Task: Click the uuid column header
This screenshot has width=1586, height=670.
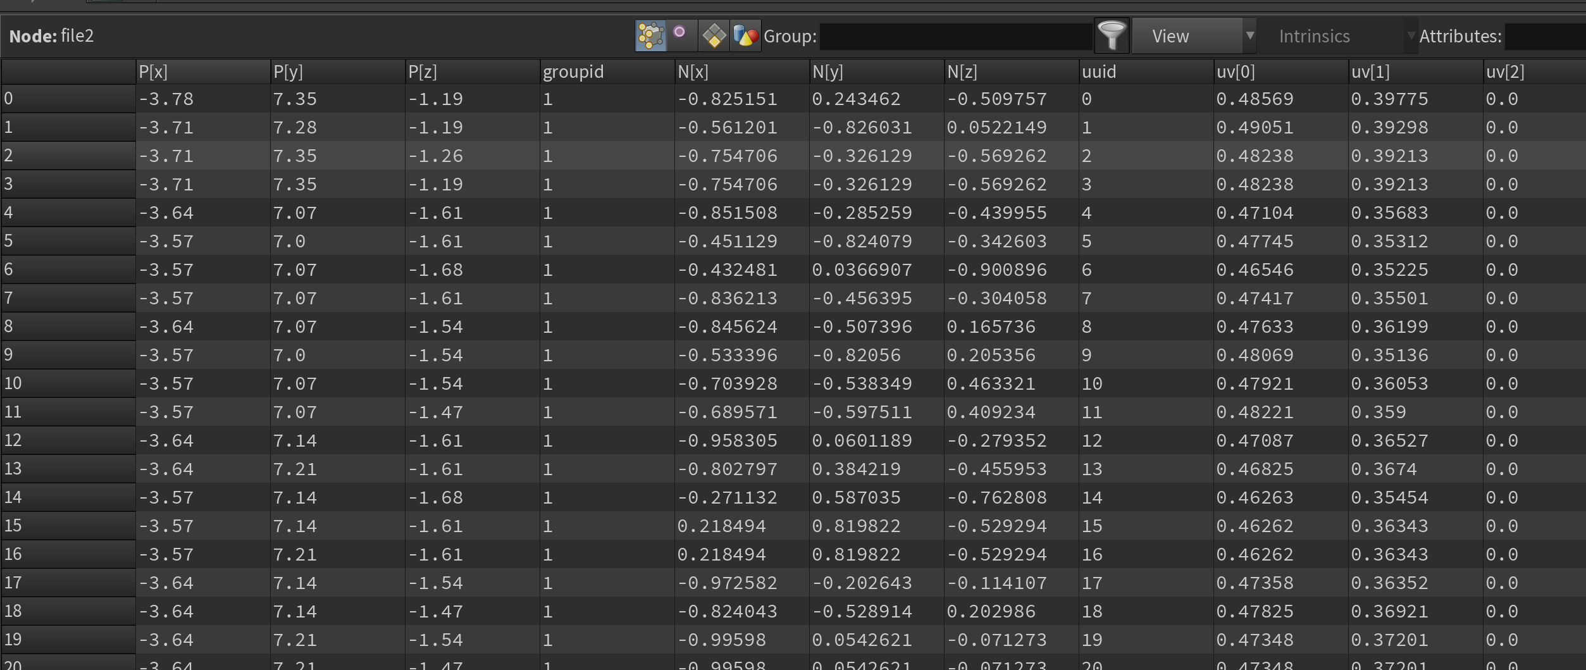Action: click(1146, 71)
